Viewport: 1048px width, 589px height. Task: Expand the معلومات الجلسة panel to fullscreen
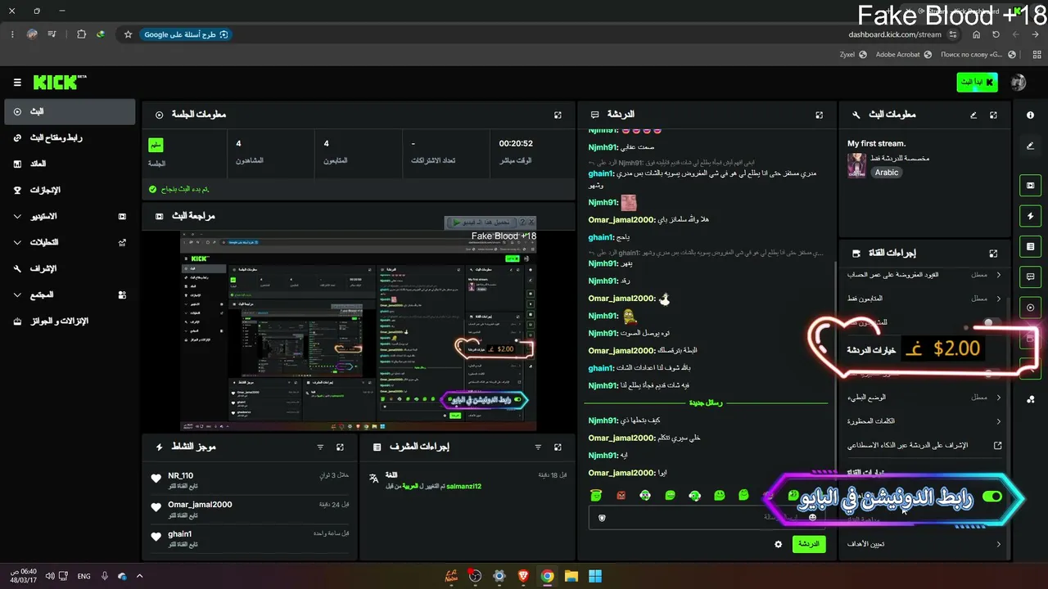coord(558,115)
